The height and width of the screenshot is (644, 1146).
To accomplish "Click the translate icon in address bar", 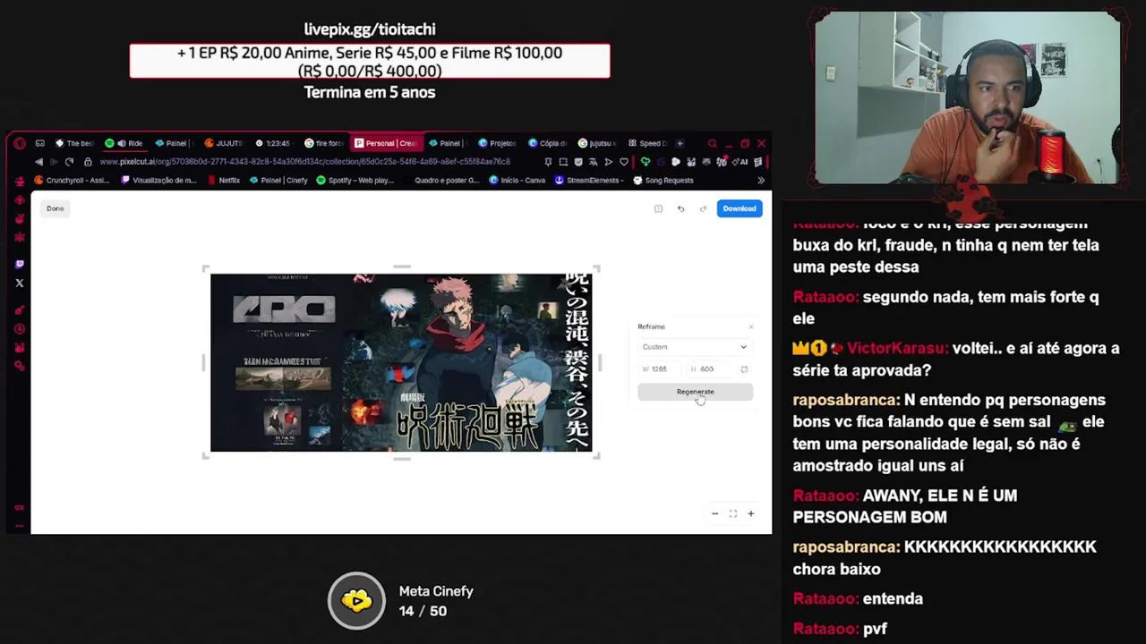I will (x=594, y=162).
